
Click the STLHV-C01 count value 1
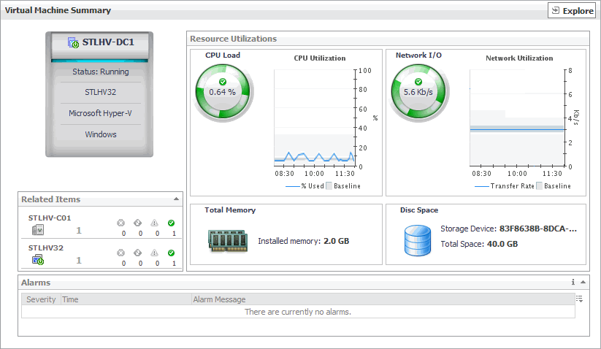(79, 230)
